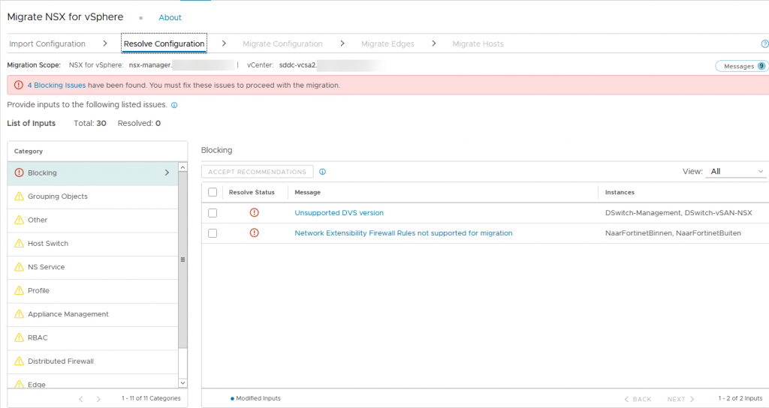Viewport: 769px width, 408px height.
Task: Tick the select-all checkbox in table header
Action: click(213, 192)
